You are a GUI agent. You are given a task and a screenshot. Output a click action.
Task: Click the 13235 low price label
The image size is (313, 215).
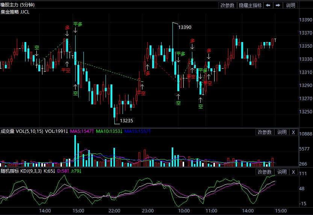126,121
